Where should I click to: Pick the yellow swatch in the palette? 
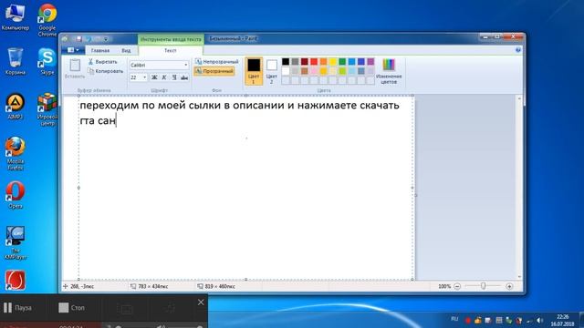pos(333,62)
